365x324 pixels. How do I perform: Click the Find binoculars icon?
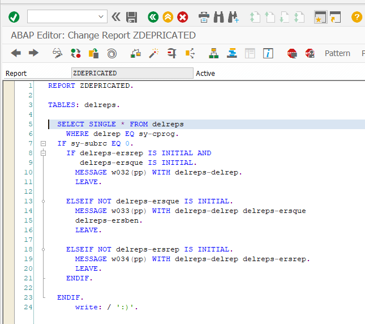pos(219,17)
